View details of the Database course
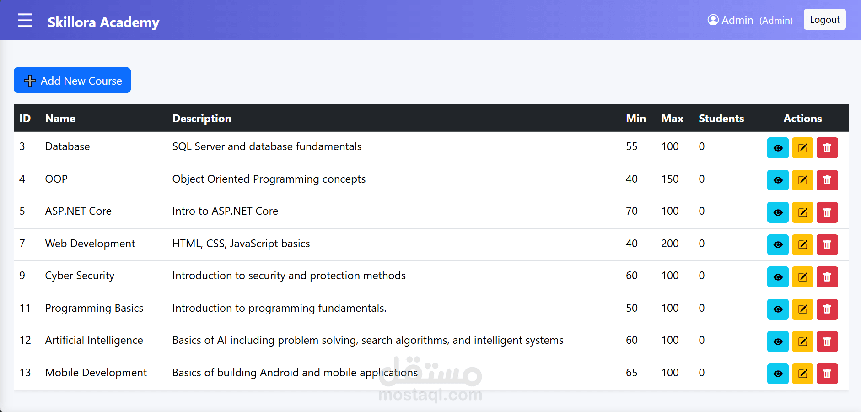The width and height of the screenshot is (861, 412). tap(777, 148)
